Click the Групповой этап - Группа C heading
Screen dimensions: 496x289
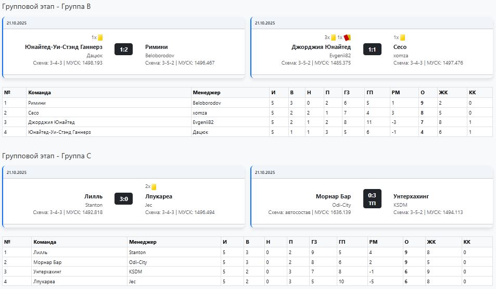point(47,156)
